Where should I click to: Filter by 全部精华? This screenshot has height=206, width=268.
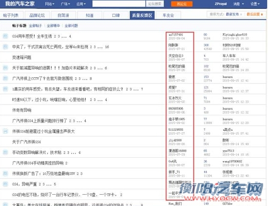click(x=53, y=26)
